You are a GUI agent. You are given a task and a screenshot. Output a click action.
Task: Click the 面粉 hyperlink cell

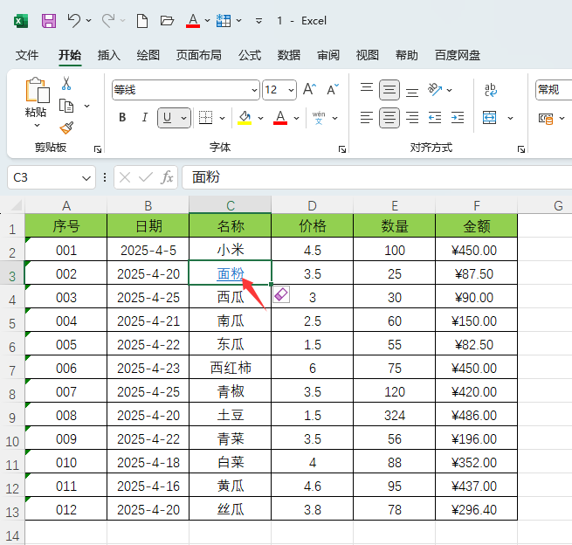231,273
